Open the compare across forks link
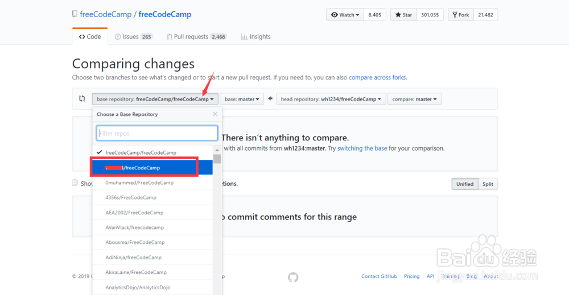Viewport: 569px width, 295px height. click(x=377, y=77)
